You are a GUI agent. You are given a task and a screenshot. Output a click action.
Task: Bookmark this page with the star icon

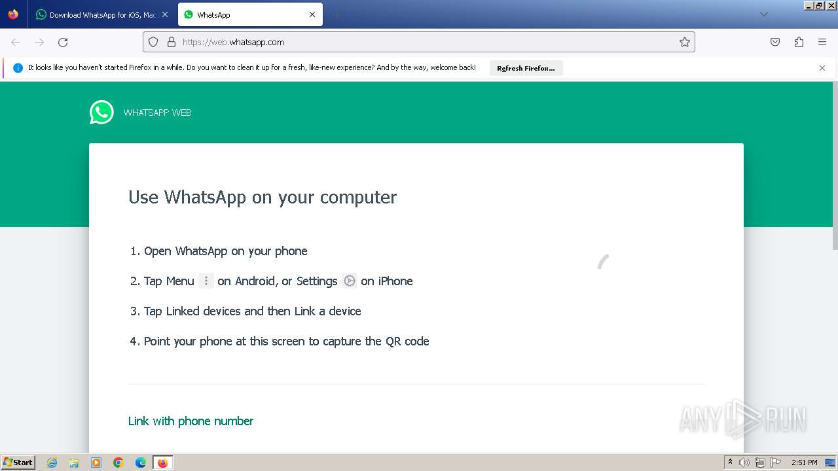685,42
